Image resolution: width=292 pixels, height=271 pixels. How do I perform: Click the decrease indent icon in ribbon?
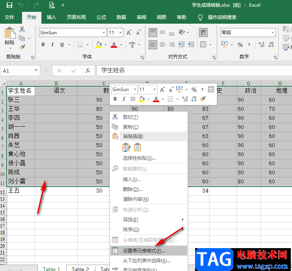click(182, 45)
